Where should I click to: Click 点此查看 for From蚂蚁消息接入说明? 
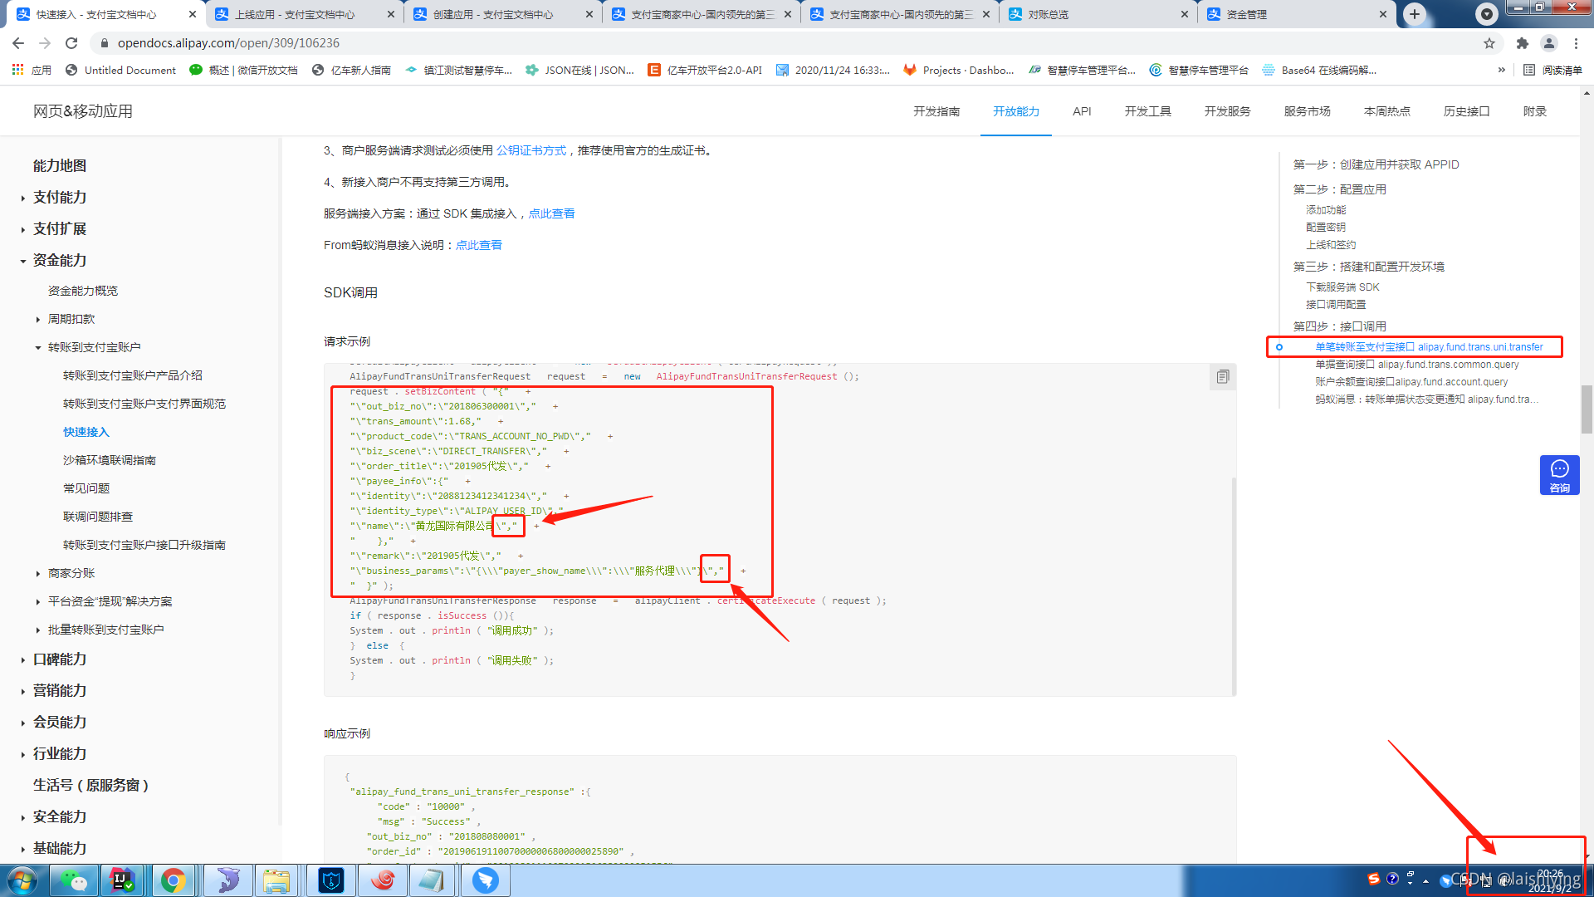pos(478,245)
